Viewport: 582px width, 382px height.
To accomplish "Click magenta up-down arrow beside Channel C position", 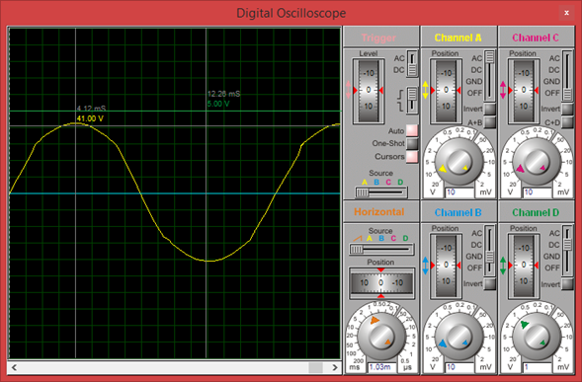I will [x=503, y=90].
